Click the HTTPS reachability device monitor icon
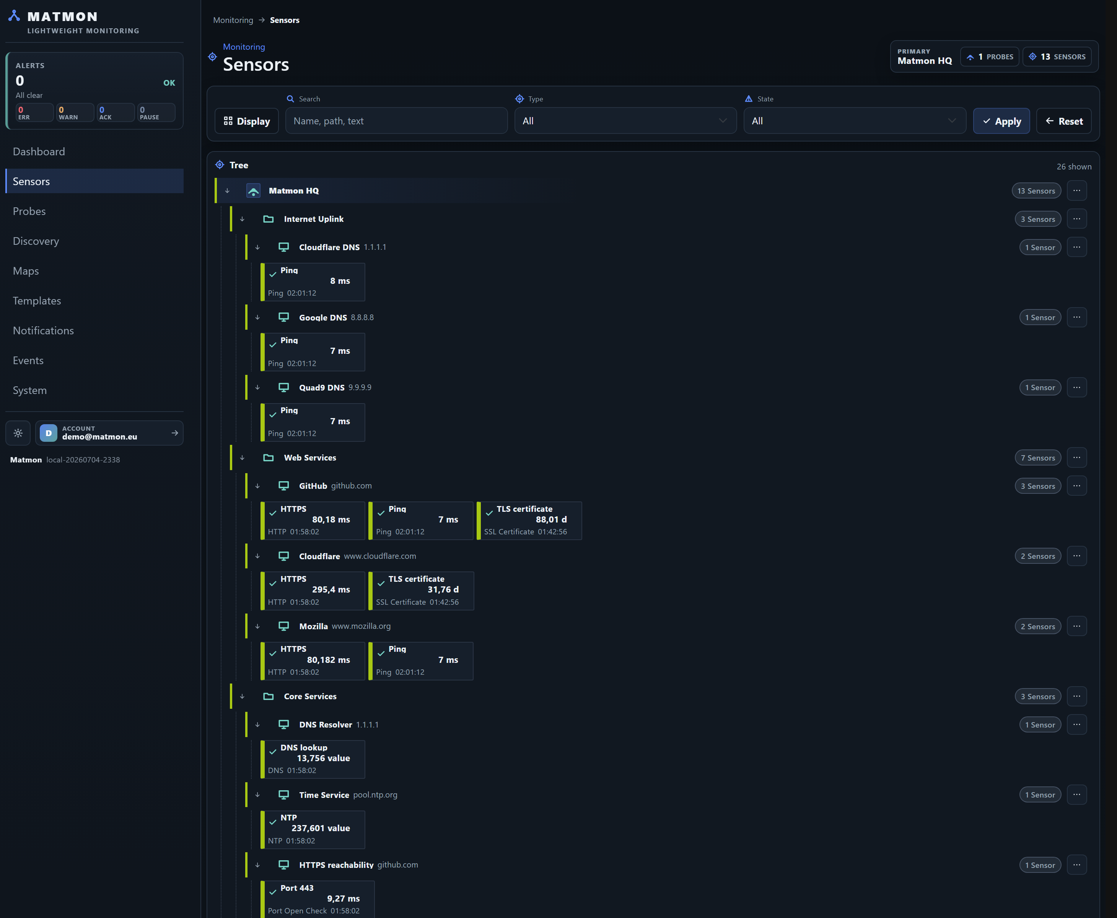 click(284, 865)
